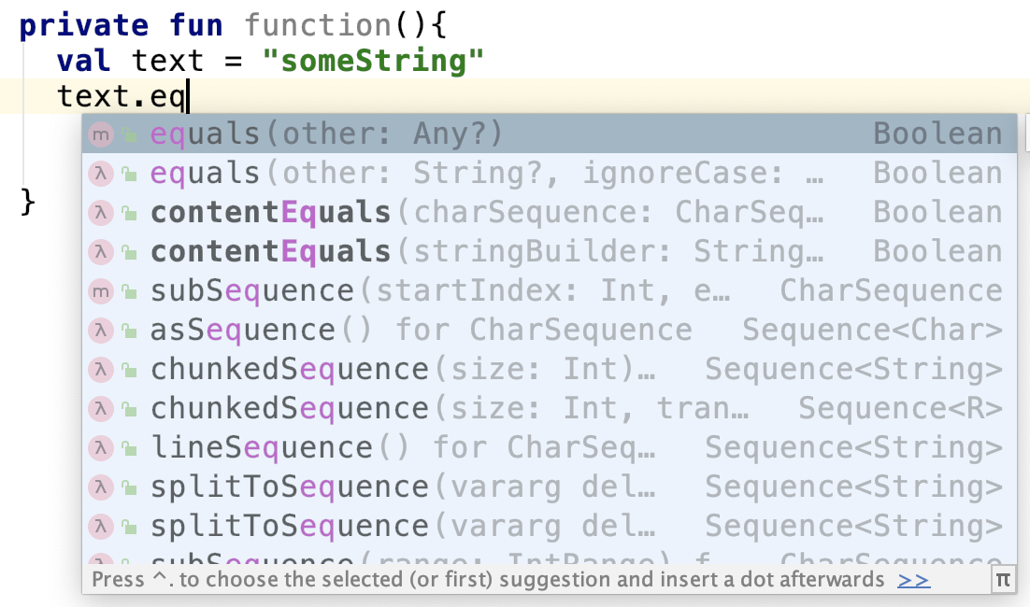Screen dimensions: 1030x607
Task: Open more hints via the >> link
Action: 913,579
